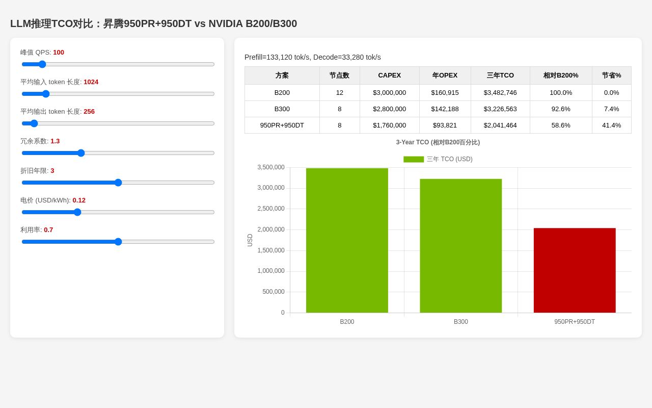
Task: Click the USD y-axis title
Action: (250, 240)
